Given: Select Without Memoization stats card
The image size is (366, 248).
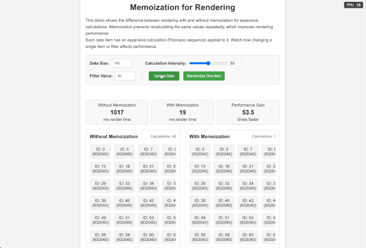Looking at the screenshot, I should coord(117,112).
